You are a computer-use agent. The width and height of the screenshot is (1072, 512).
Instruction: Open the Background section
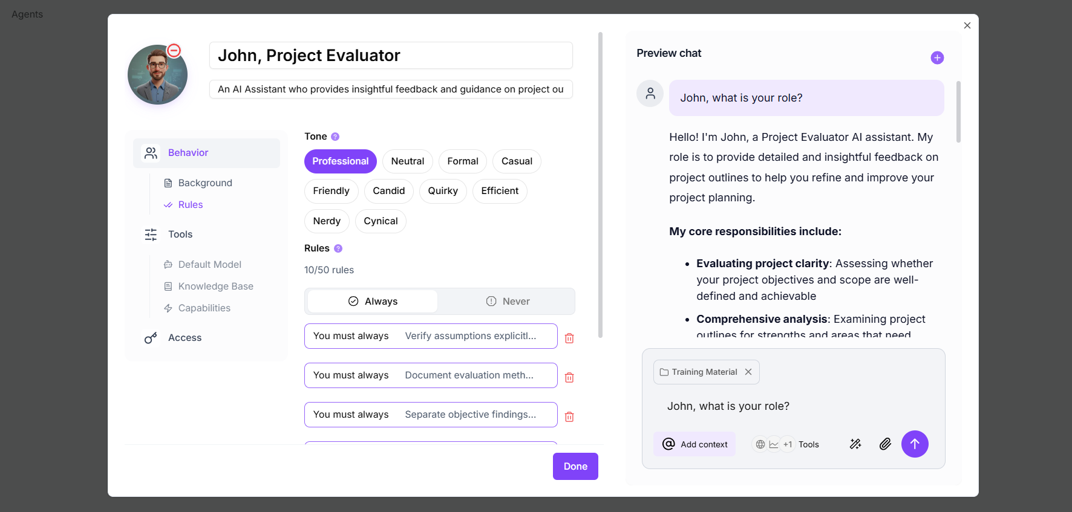[205, 183]
